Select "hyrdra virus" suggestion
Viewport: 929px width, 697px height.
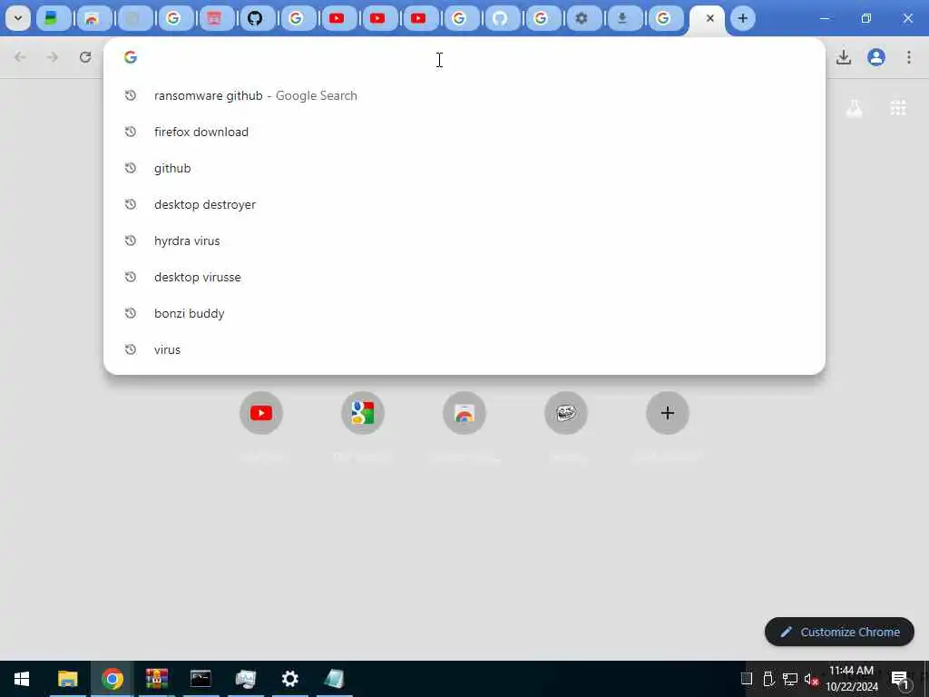tap(464, 241)
